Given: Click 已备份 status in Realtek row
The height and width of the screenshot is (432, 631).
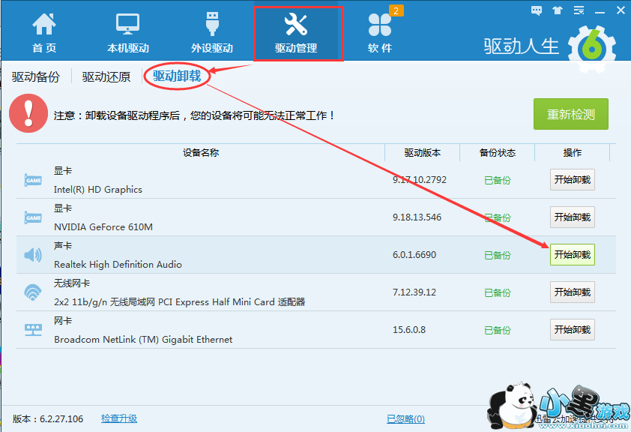Looking at the screenshot, I should [498, 255].
